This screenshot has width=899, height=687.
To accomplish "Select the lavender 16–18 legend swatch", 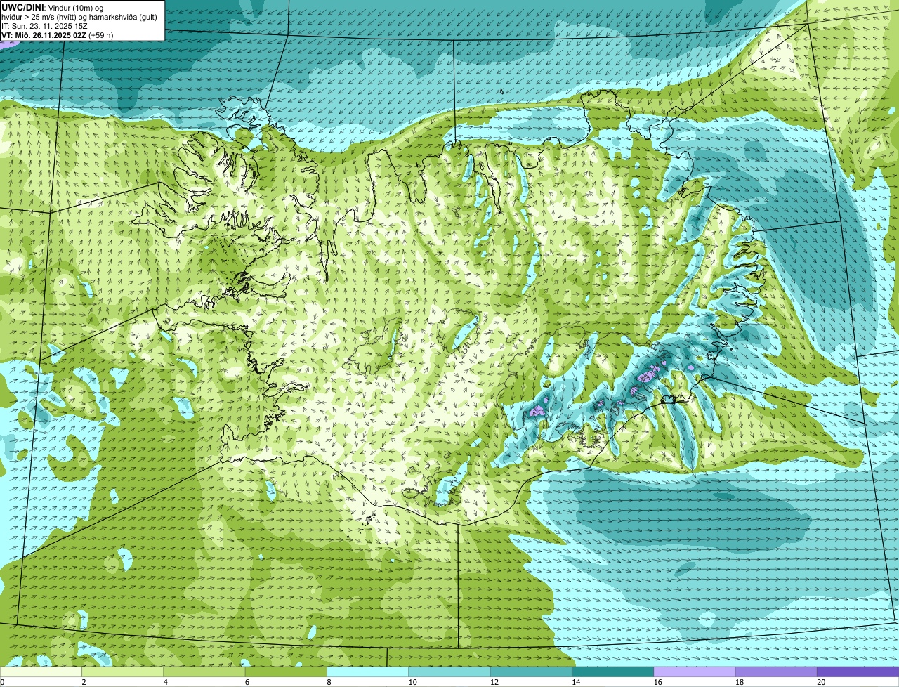I will click(695, 672).
